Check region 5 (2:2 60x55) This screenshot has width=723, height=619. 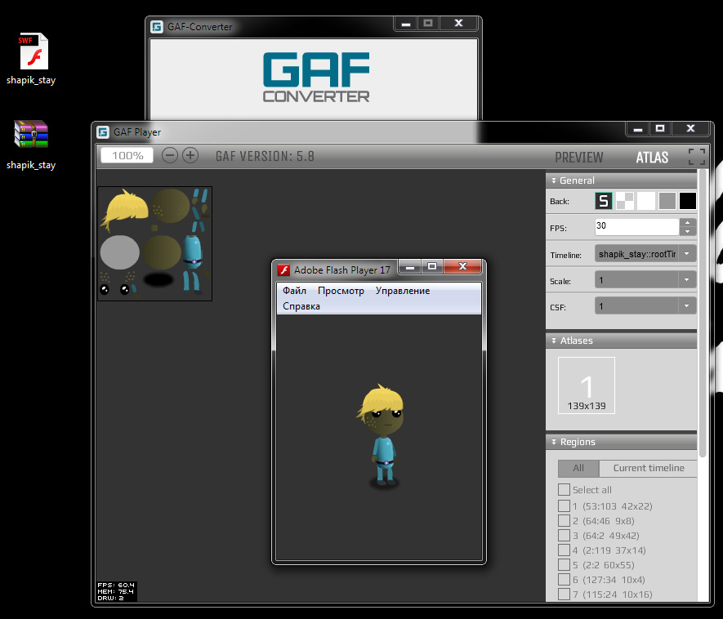coord(564,564)
